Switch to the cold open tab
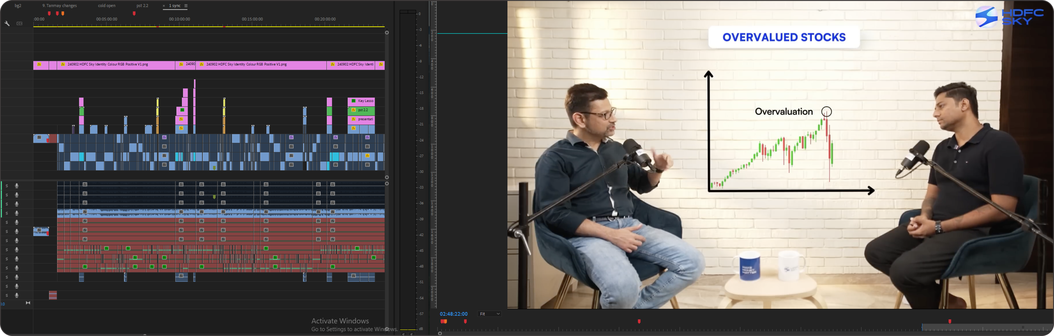The width and height of the screenshot is (1054, 336). 107,6
